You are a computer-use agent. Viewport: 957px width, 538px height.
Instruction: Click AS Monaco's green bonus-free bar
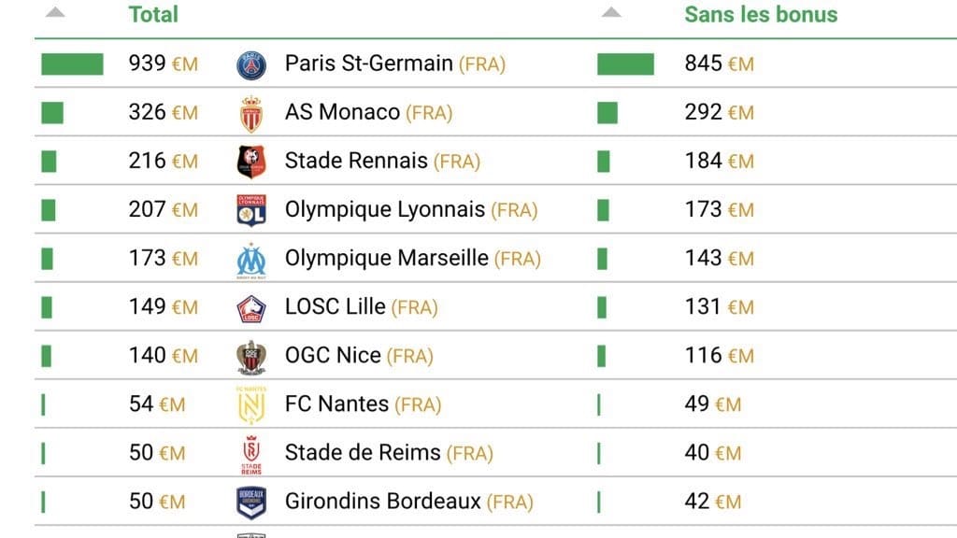(607, 113)
